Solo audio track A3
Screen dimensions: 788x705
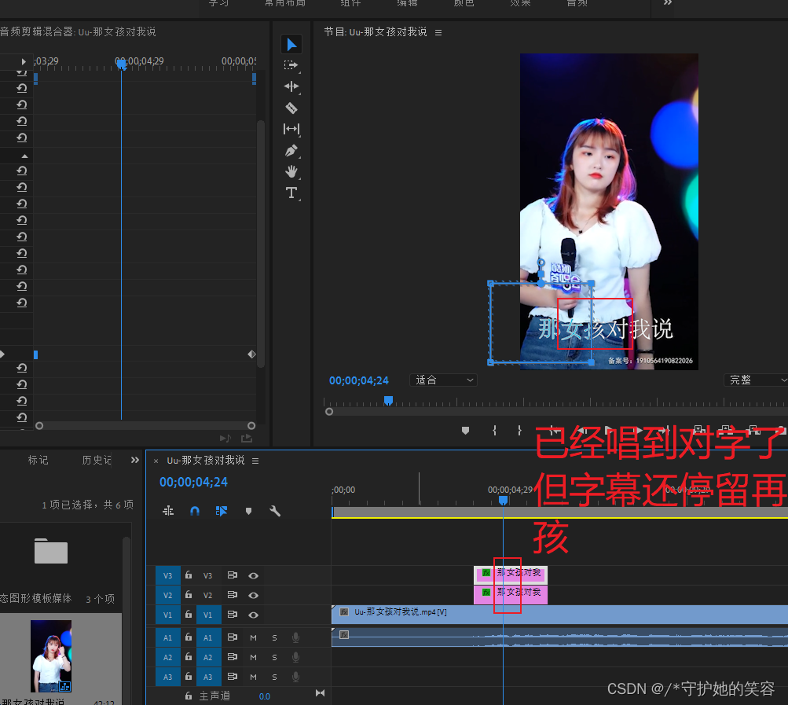click(274, 677)
